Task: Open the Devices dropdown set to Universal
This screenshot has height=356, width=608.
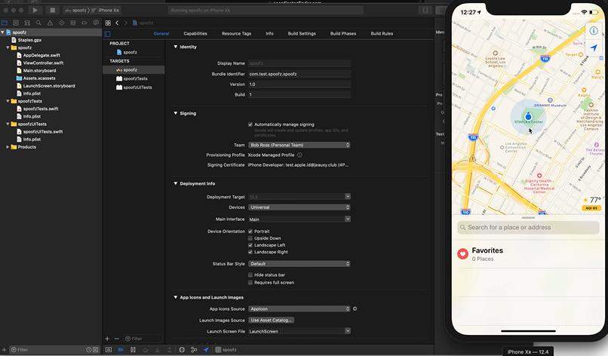Action: coord(299,207)
